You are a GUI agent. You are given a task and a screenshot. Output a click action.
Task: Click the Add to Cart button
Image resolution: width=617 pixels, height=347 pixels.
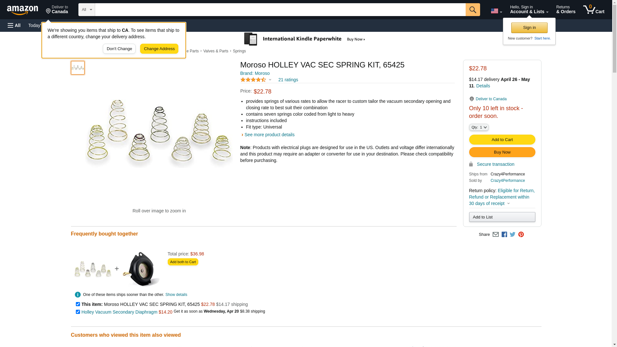click(x=502, y=139)
